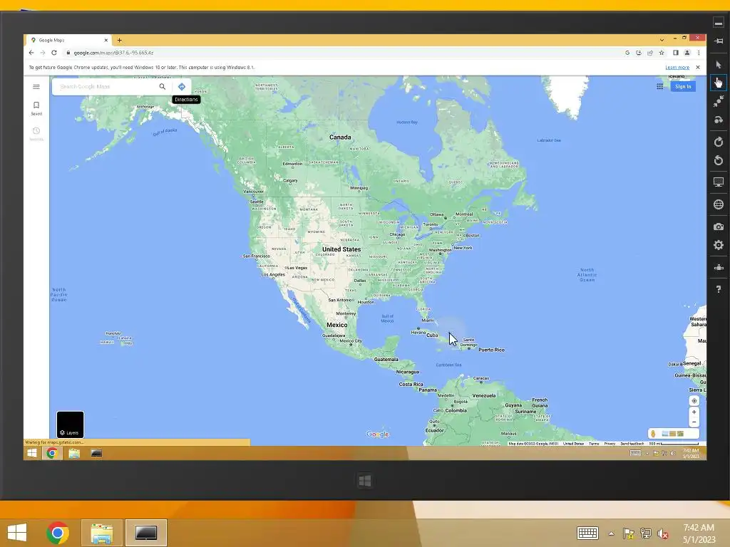Toggle simulator always-on-top pin

719,41
